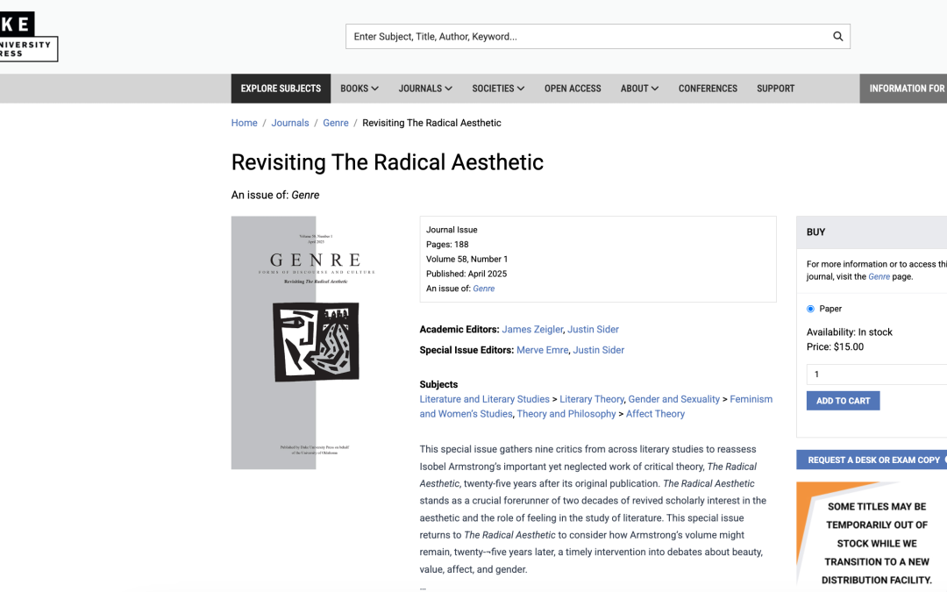Click the search magnifier icon
The width and height of the screenshot is (947, 592).
837,37
